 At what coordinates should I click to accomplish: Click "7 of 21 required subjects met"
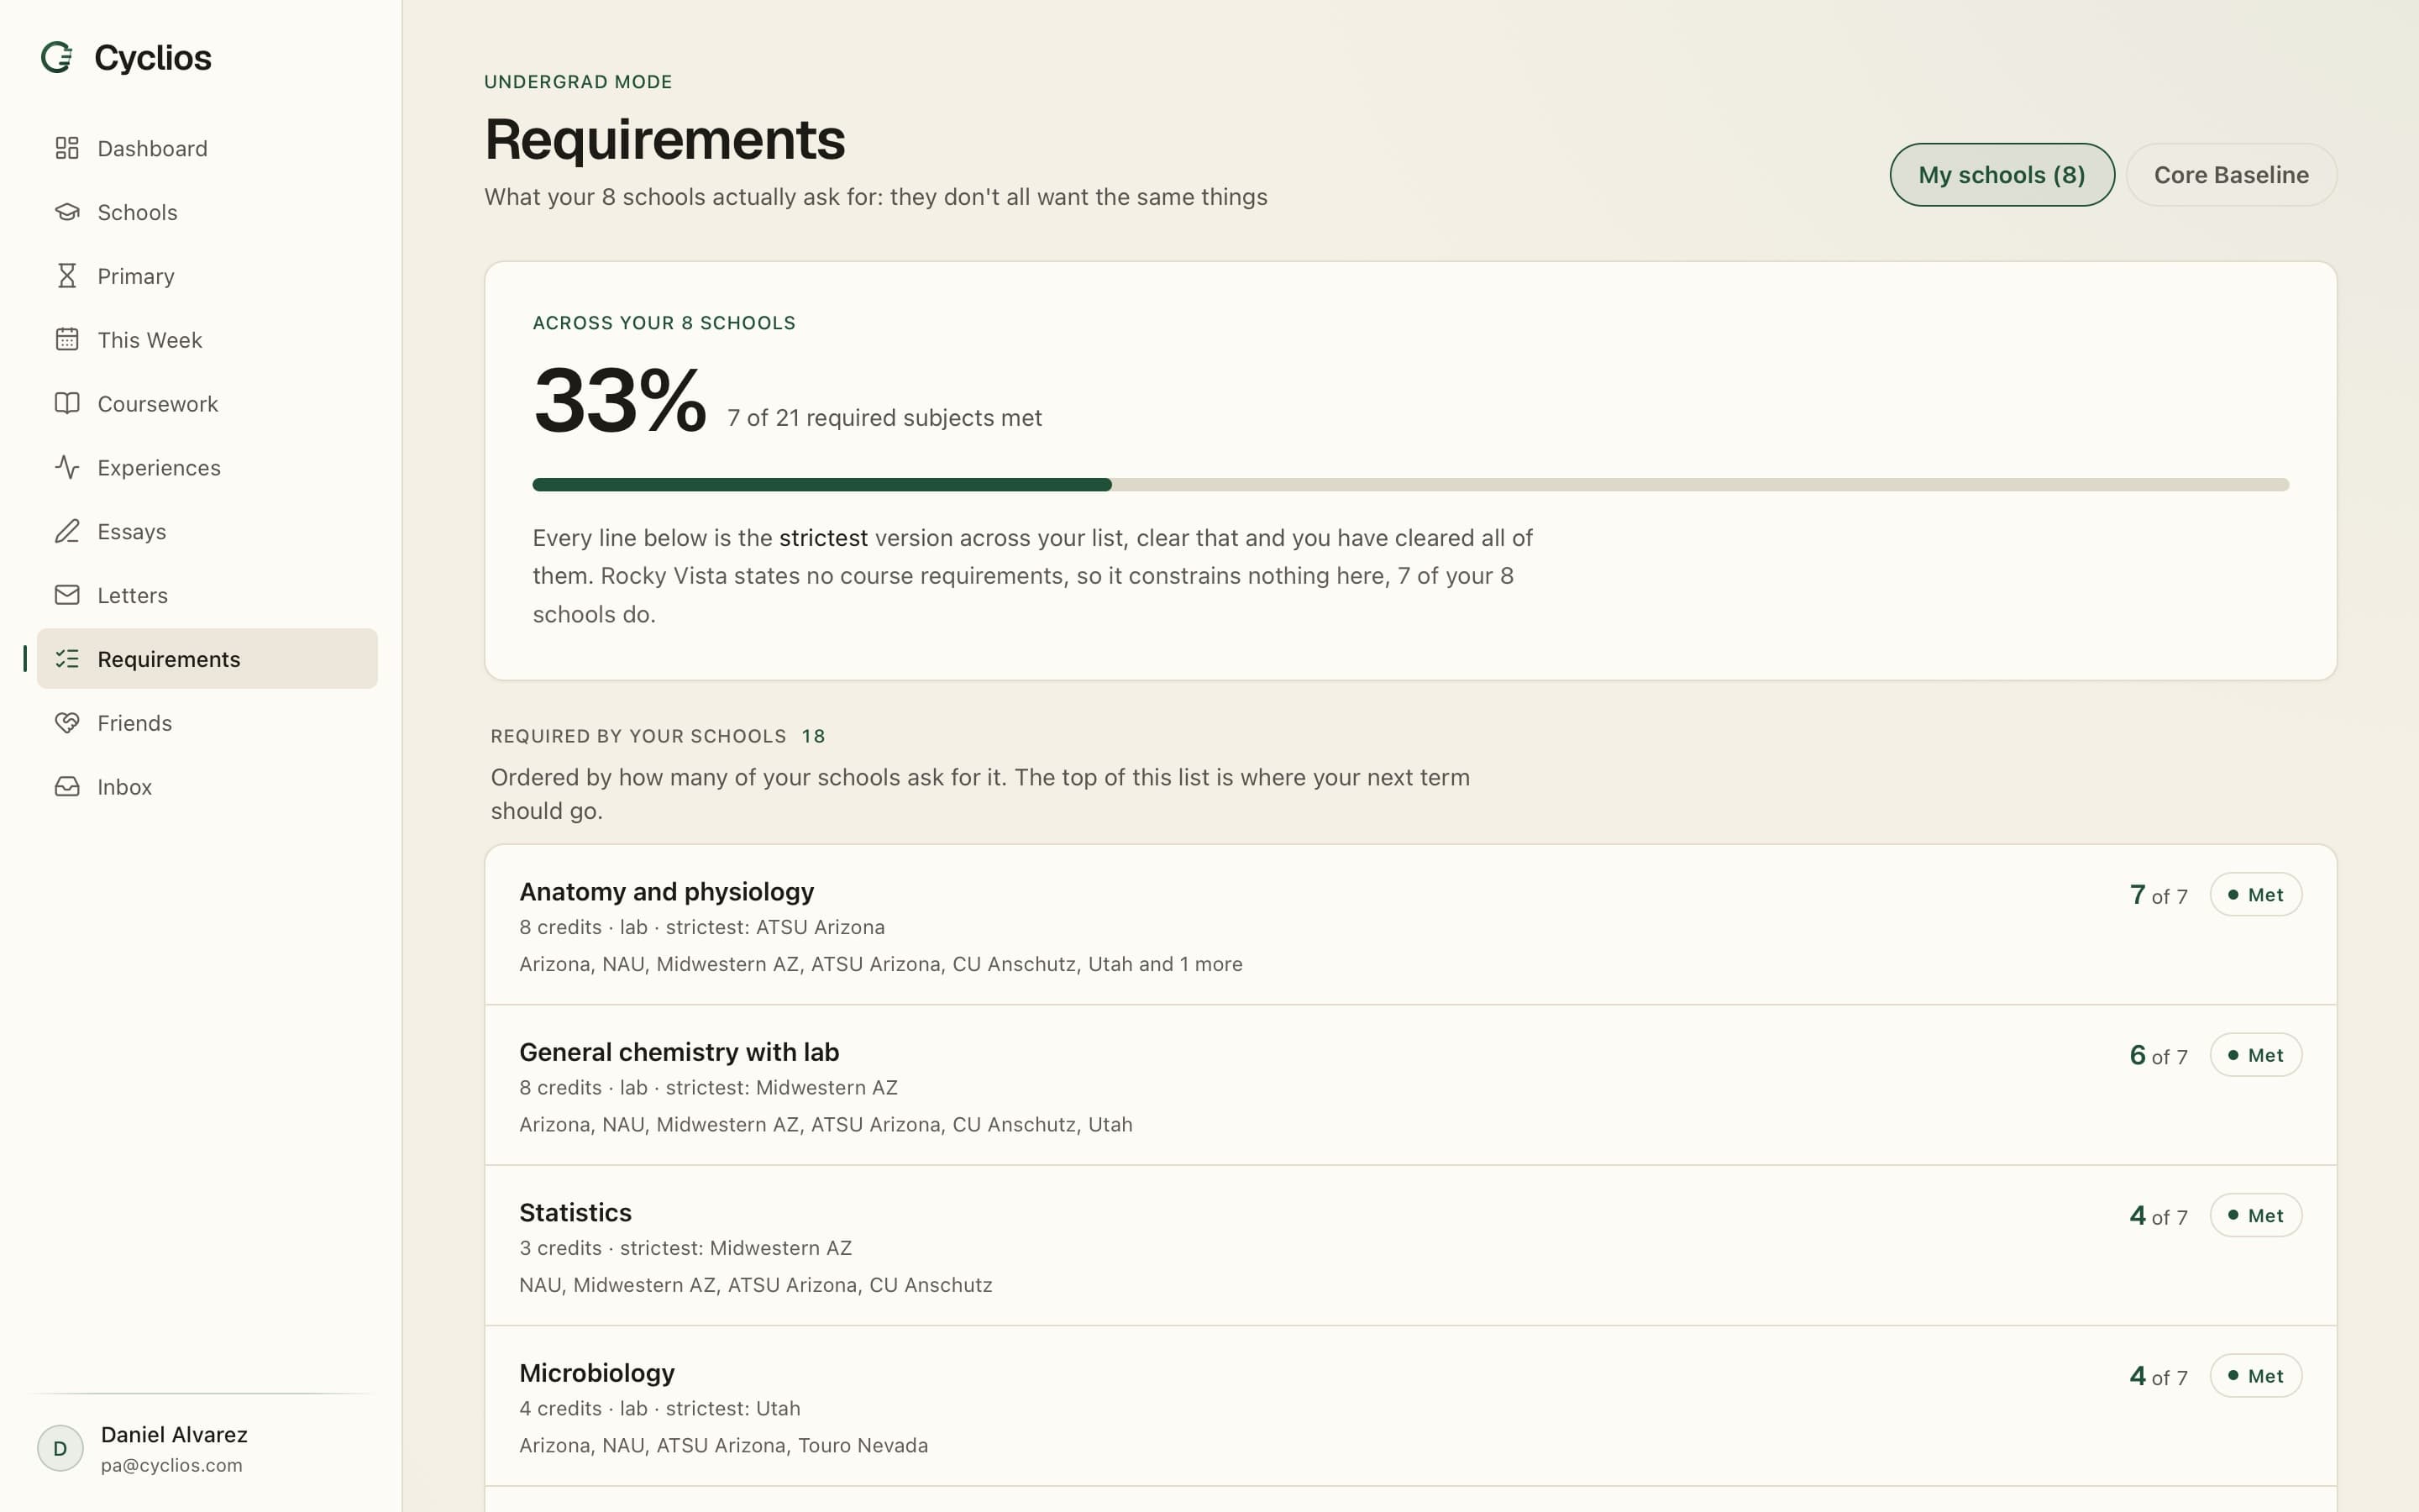[x=884, y=418]
